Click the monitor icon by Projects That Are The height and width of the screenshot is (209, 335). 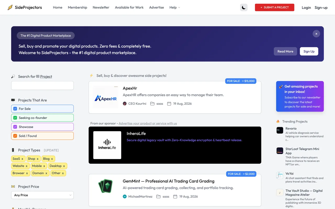pos(13,100)
